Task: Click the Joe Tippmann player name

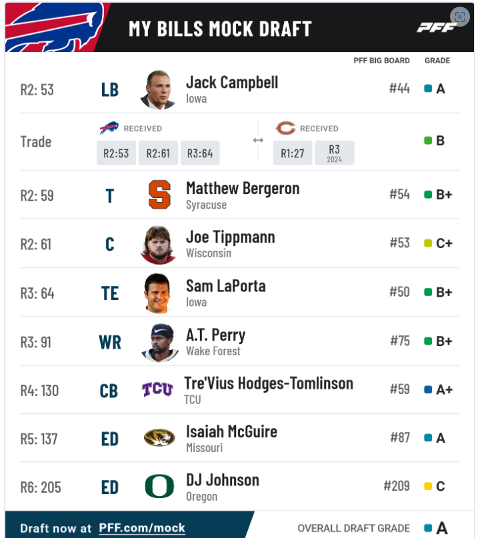Action: 231,237
